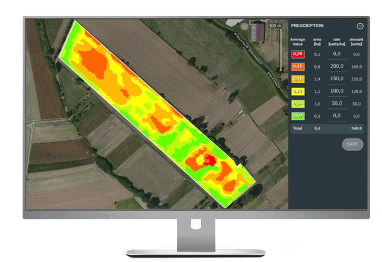The image size is (382, 262).
Task: Select the lime 0,54 average value swatch
Action: coord(298,104)
